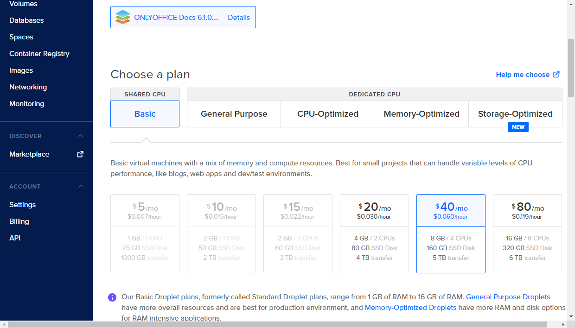Collapse the ACCOUNT sidebar section
The height and width of the screenshot is (328, 575).
(x=80, y=186)
